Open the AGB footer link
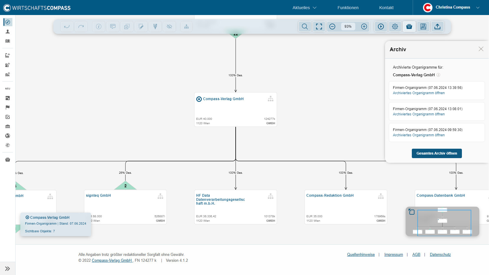This screenshot has height=275, width=489. pyautogui.click(x=416, y=255)
